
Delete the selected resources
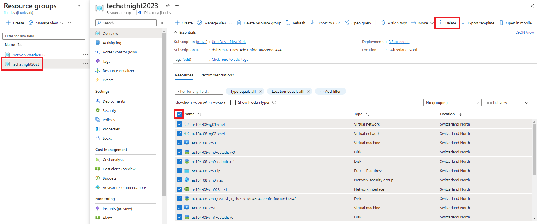pos(447,23)
